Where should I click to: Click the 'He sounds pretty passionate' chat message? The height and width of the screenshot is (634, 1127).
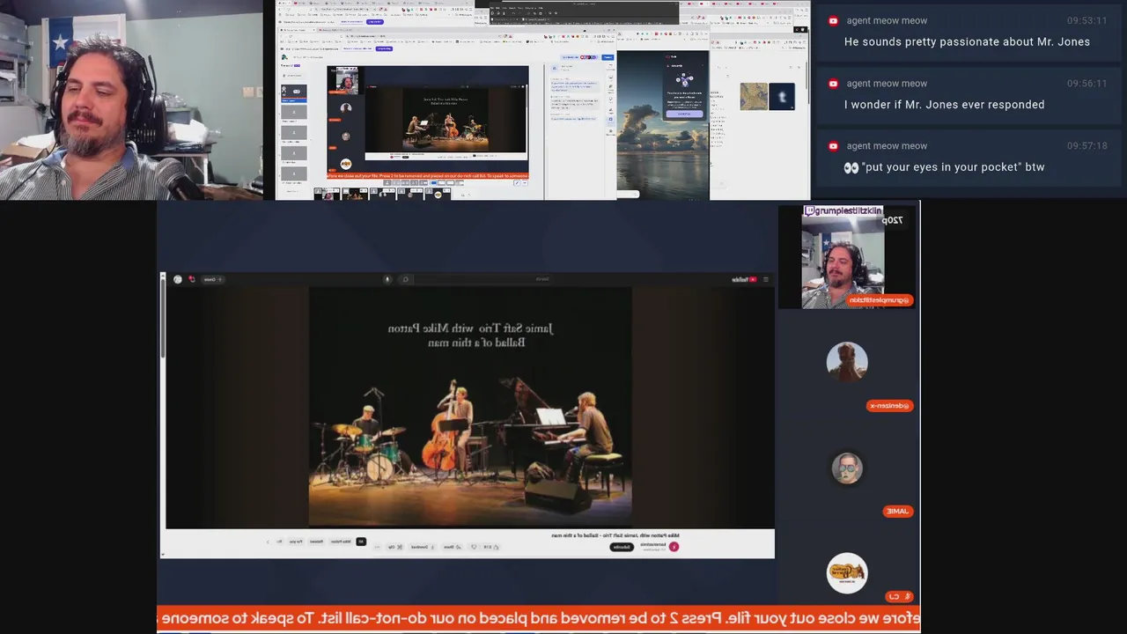pos(967,41)
